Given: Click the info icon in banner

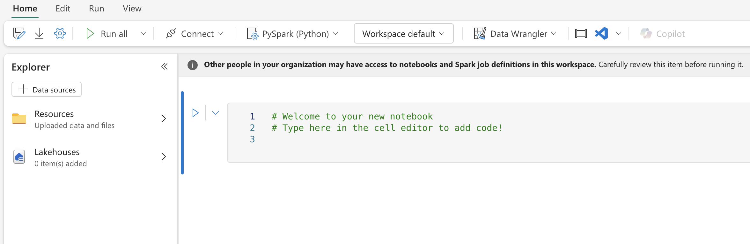Looking at the screenshot, I should (x=192, y=65).
